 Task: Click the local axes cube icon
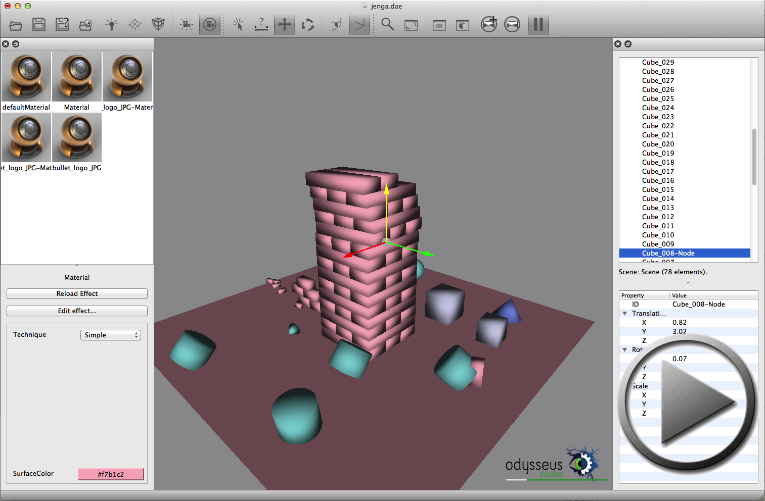point(336,24)
